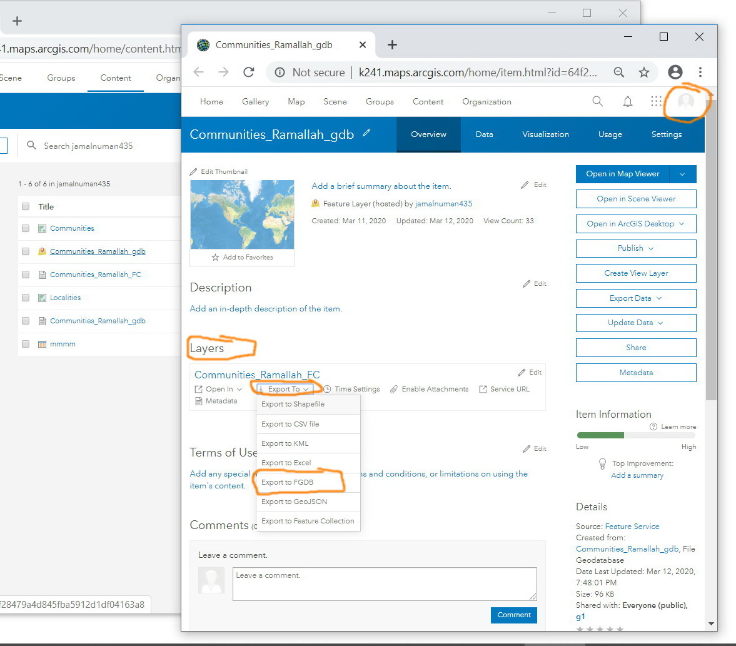This screenshot has height=646, width=736.
Task: Choose Export to GeoJSON
Action: 308,502
